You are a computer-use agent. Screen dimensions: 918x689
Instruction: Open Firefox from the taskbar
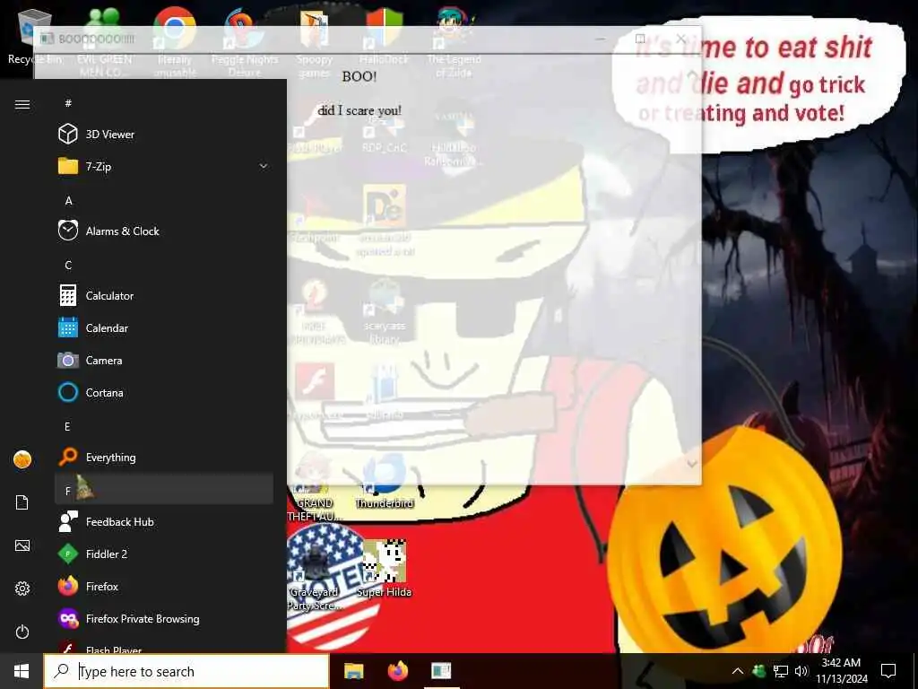pyautogui.click(x=397, y=671)
